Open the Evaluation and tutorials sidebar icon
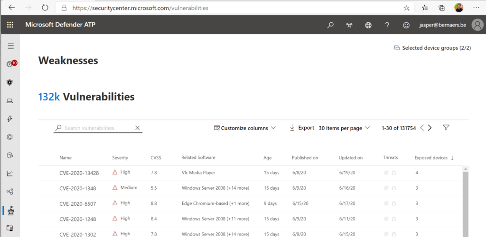 point(10,228)
